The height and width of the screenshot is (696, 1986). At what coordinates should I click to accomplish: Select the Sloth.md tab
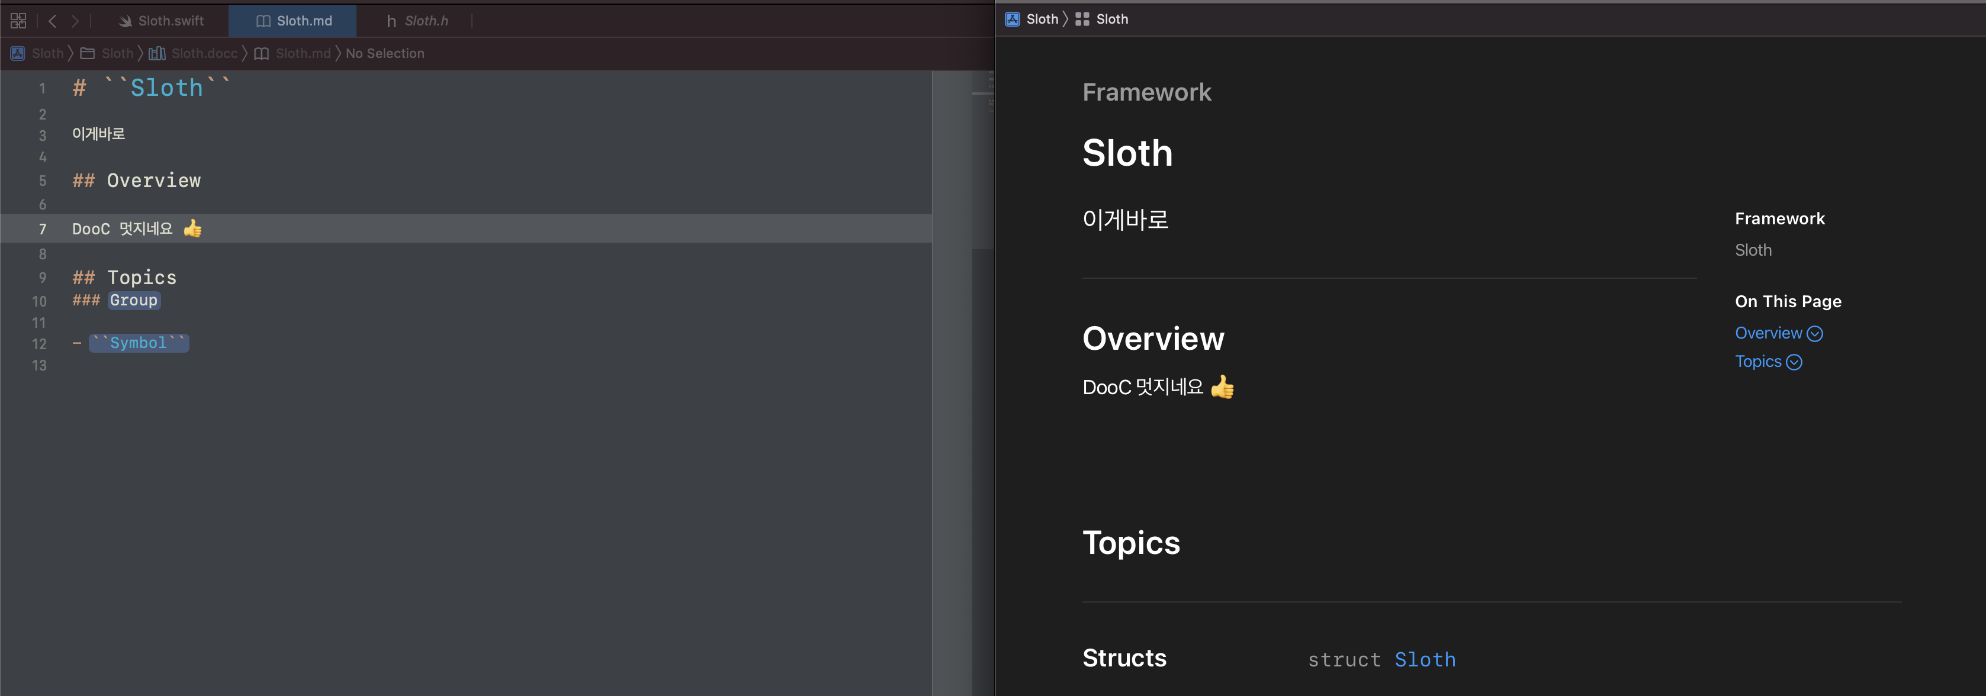tap(294, 21)
